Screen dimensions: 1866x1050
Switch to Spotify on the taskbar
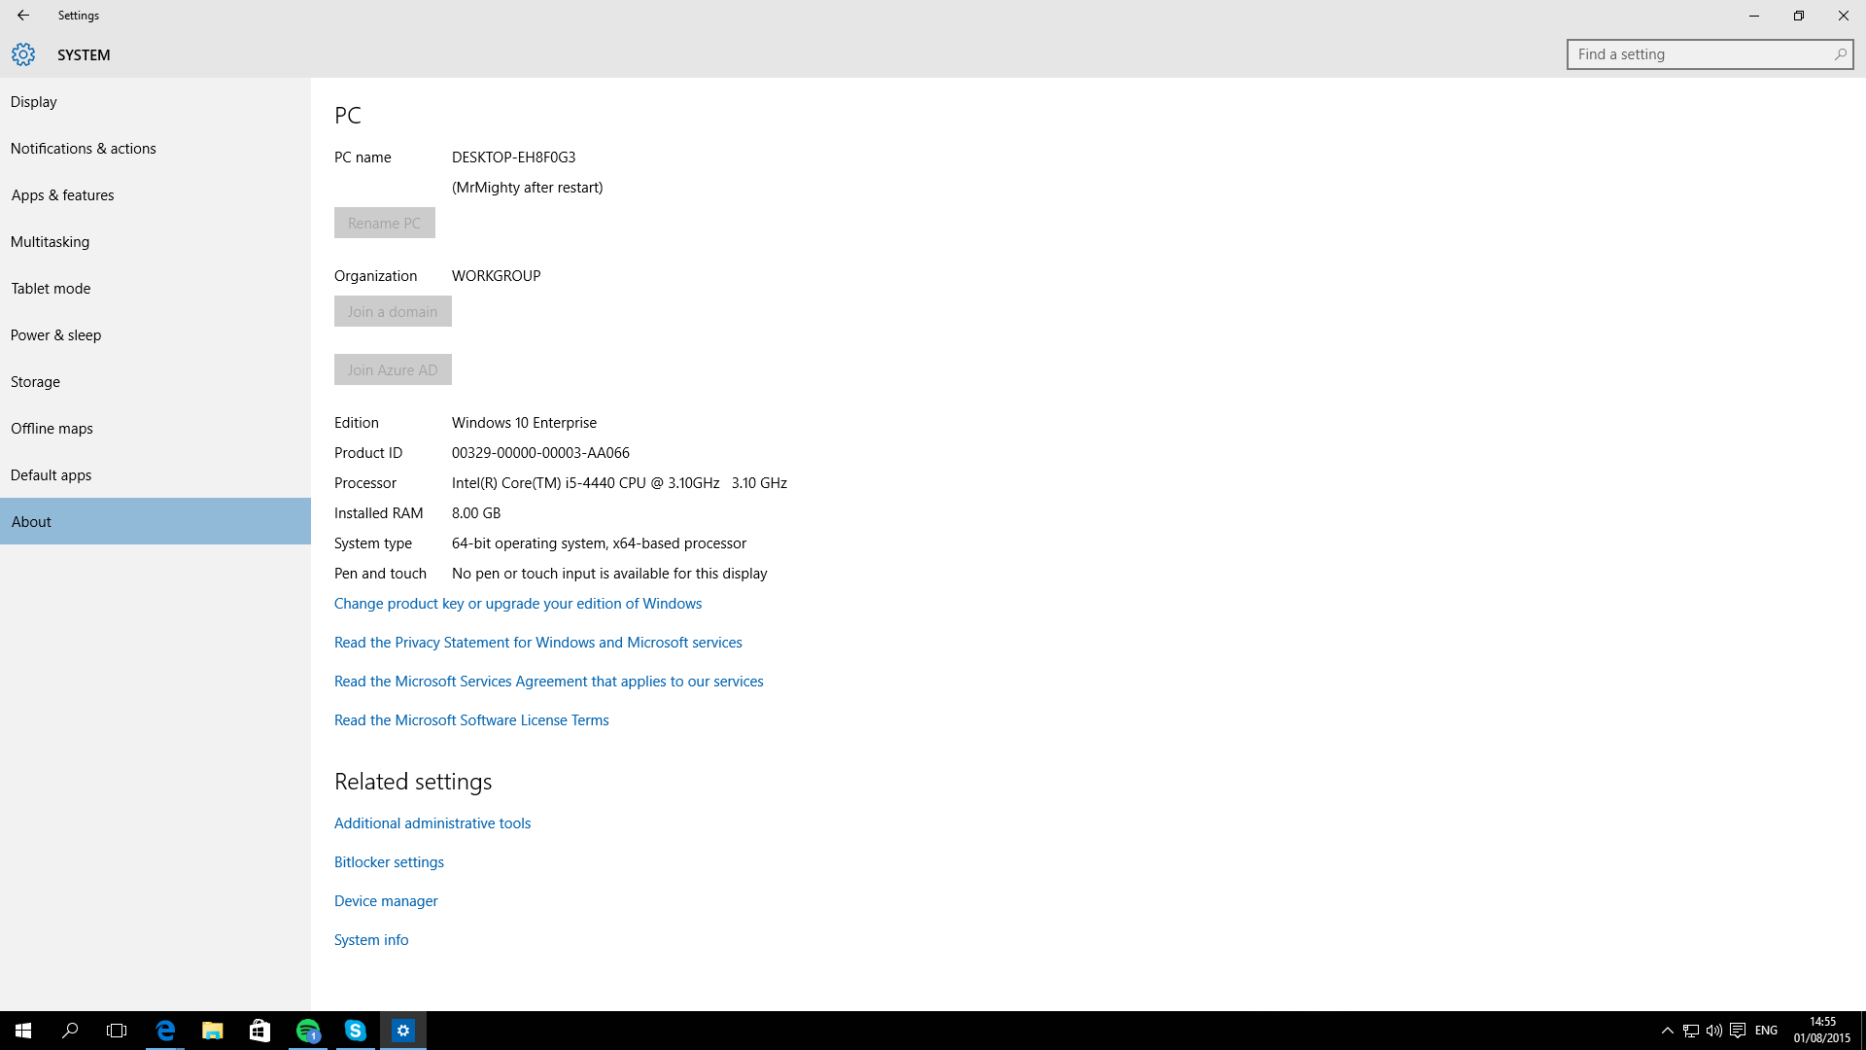click(x=307, y=1031)
